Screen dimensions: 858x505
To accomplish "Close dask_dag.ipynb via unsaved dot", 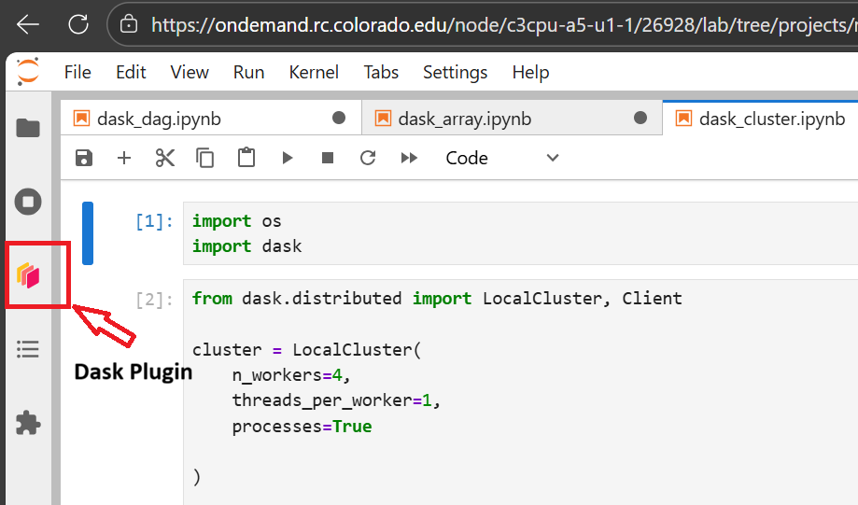I will pyautogui.click(x=339, y=118).
